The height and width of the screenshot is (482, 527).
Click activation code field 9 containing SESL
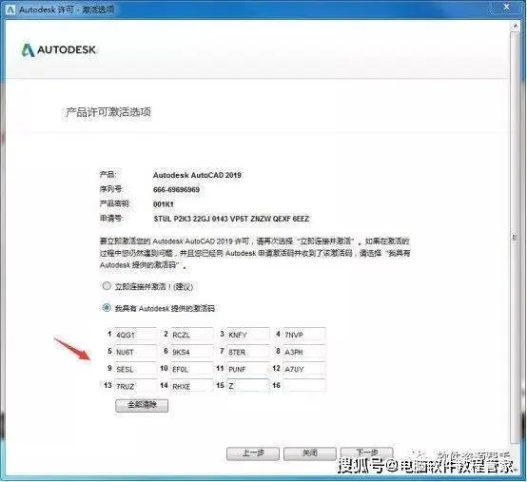click(135, 369)
